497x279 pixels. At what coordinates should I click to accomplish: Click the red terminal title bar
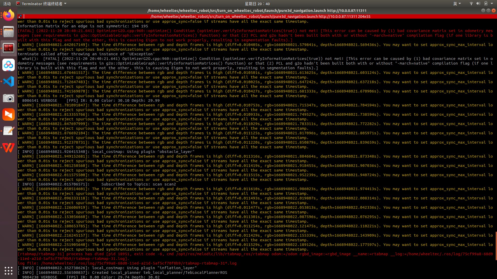259,16
